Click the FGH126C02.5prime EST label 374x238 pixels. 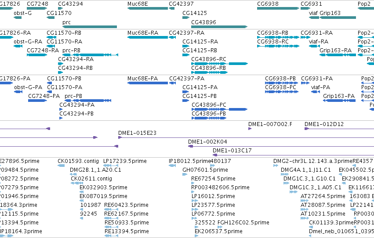pos(243,223)
